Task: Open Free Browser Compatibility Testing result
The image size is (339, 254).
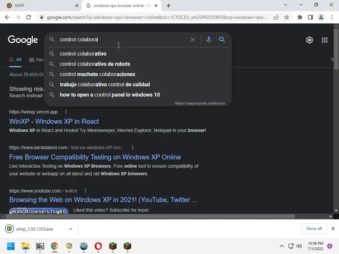Action: pyautogui.click(x=95, y=157)
